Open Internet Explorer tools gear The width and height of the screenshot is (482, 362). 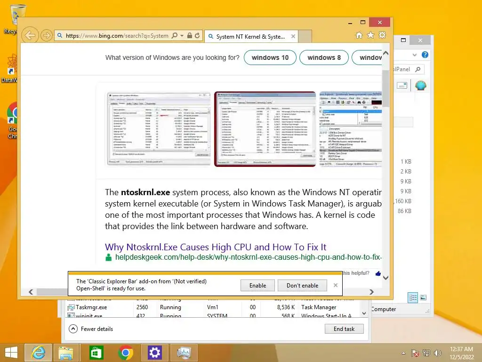point(382,35)
